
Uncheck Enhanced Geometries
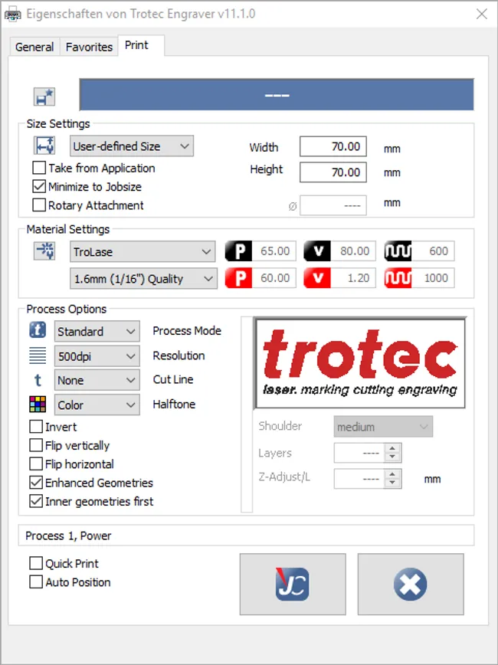coord(36,483)
